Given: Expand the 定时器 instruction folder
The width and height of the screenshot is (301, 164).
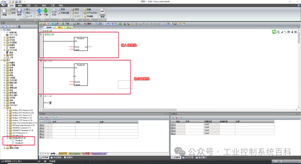Looking at the screenshot, I should point(4,103).
